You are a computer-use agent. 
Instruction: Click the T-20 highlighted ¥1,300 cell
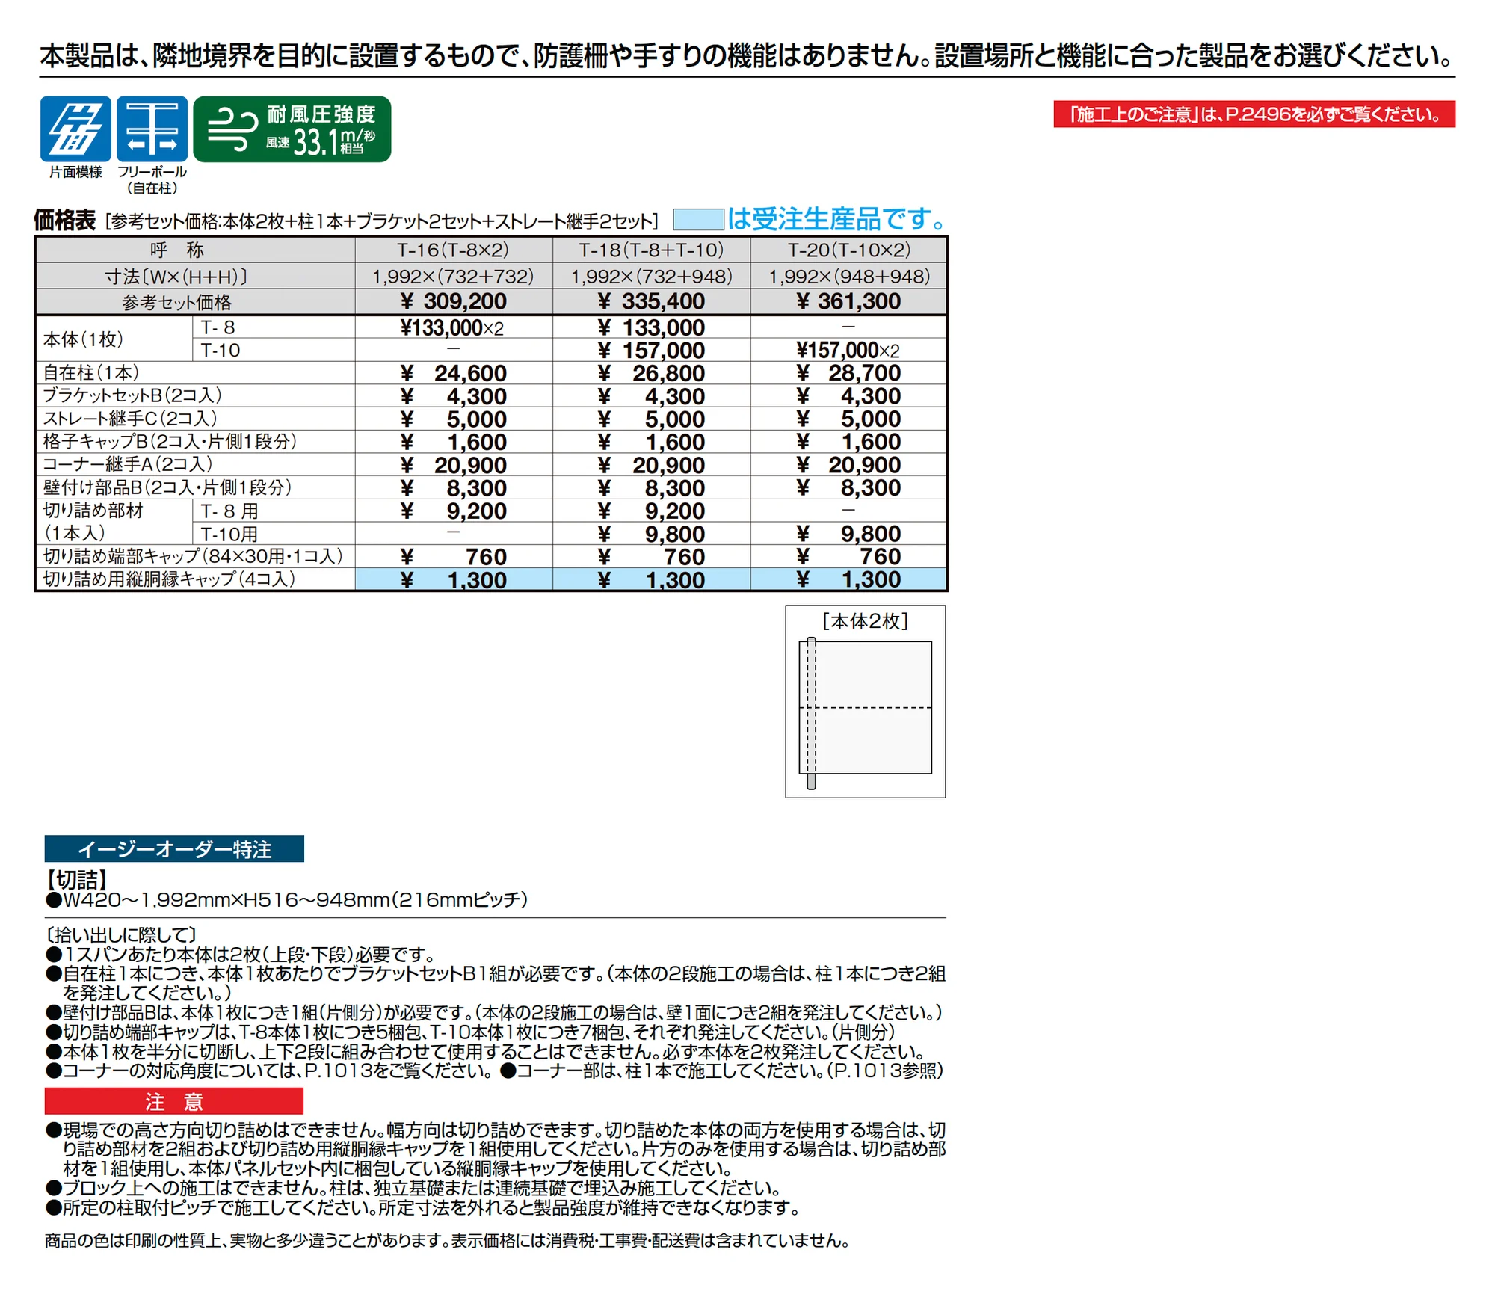coord(848,579)
